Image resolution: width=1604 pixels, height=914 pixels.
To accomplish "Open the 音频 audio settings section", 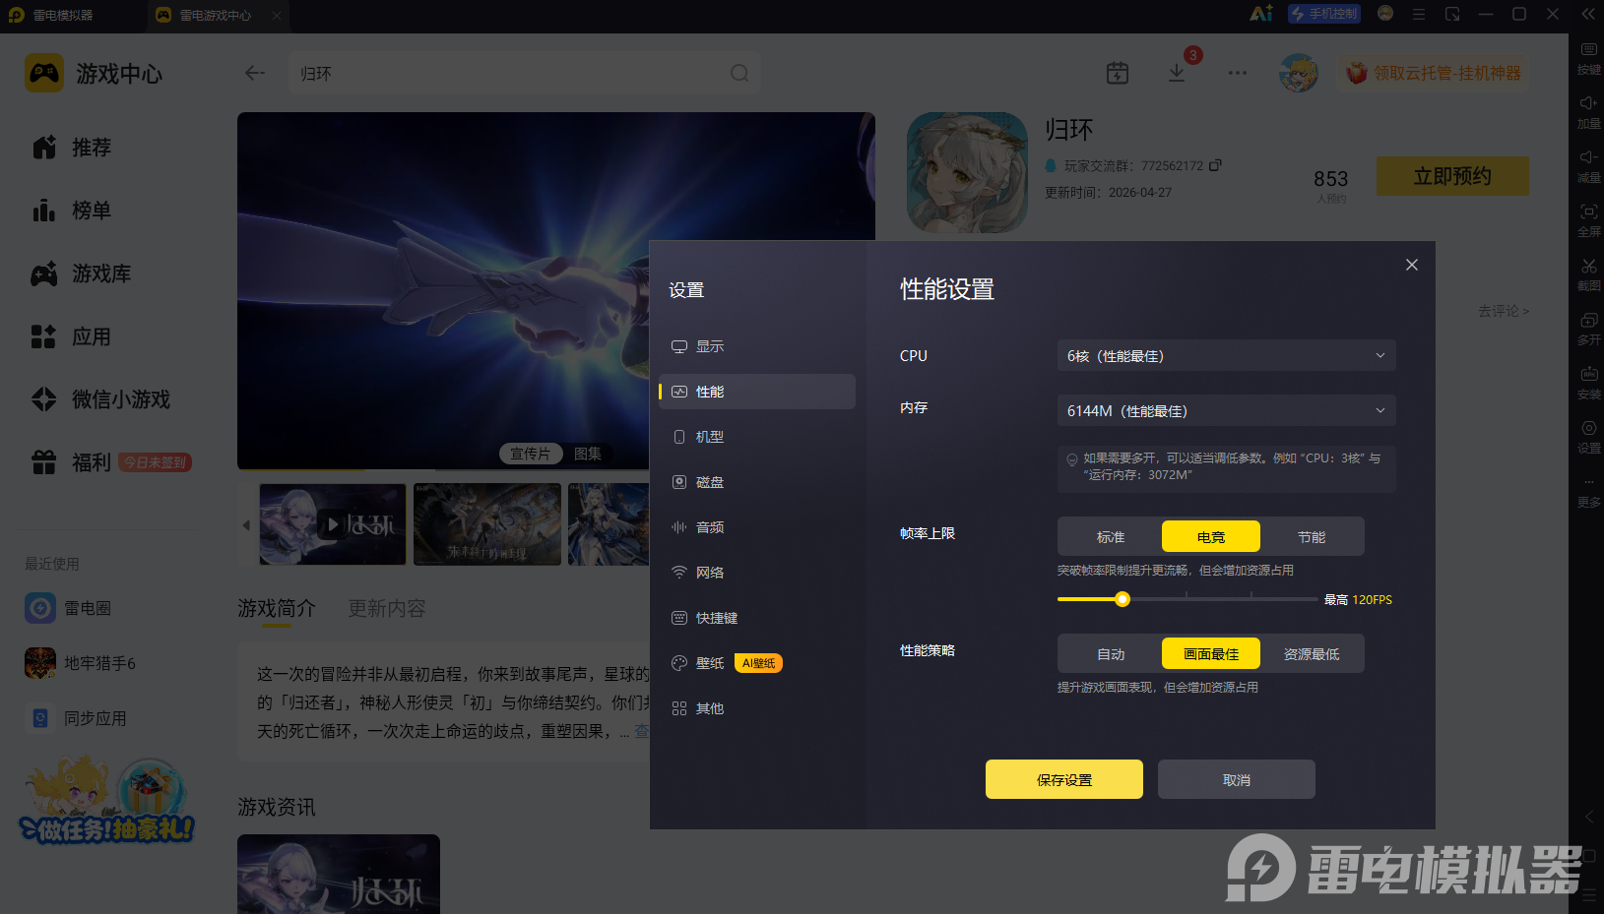I will coord(756,527).
